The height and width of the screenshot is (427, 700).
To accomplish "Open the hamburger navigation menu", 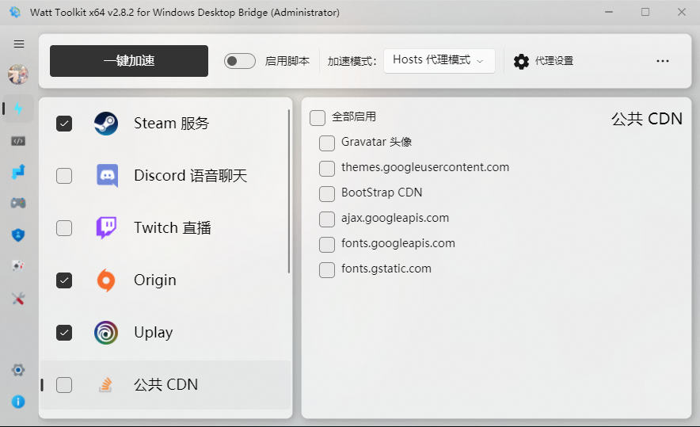I will pos(19,44).
